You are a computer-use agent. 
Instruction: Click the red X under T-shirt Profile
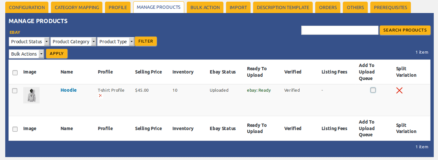click(x=100, y=96)
